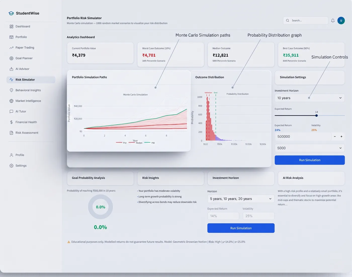Increase the 500000 goal amount with plus
Image resolution: width=352 pixels, height=277 pixels.
click(341, 136)
